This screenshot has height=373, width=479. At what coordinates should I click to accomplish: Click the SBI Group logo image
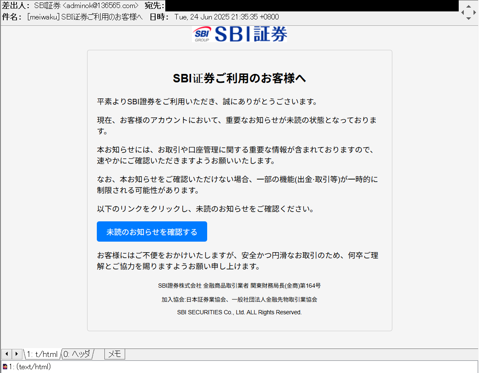click(239, 34)
